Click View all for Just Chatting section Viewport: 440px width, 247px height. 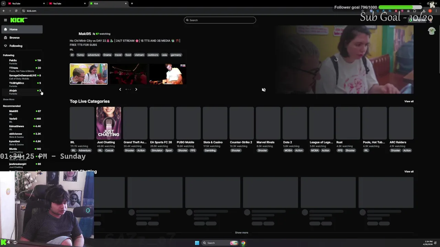(x=409, y=172)
